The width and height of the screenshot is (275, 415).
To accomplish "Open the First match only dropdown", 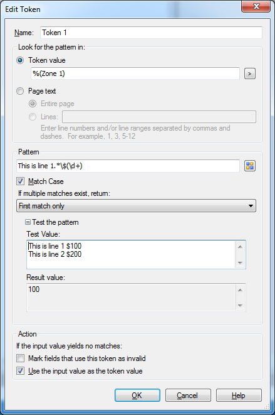I will (137, 206).
